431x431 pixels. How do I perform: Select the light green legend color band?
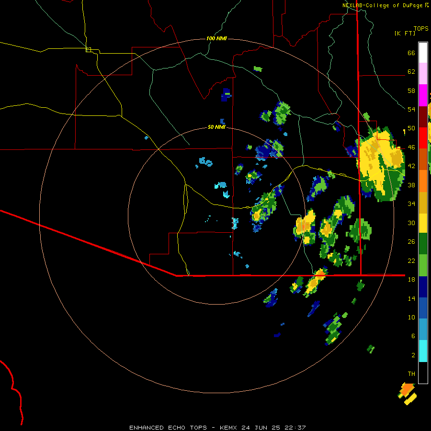[423, 265]
